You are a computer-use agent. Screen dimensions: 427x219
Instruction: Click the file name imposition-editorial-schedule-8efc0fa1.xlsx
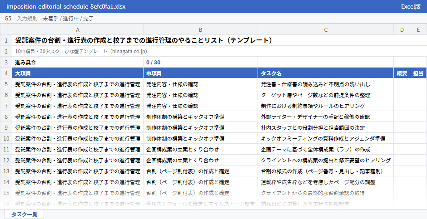click(66, 6)
